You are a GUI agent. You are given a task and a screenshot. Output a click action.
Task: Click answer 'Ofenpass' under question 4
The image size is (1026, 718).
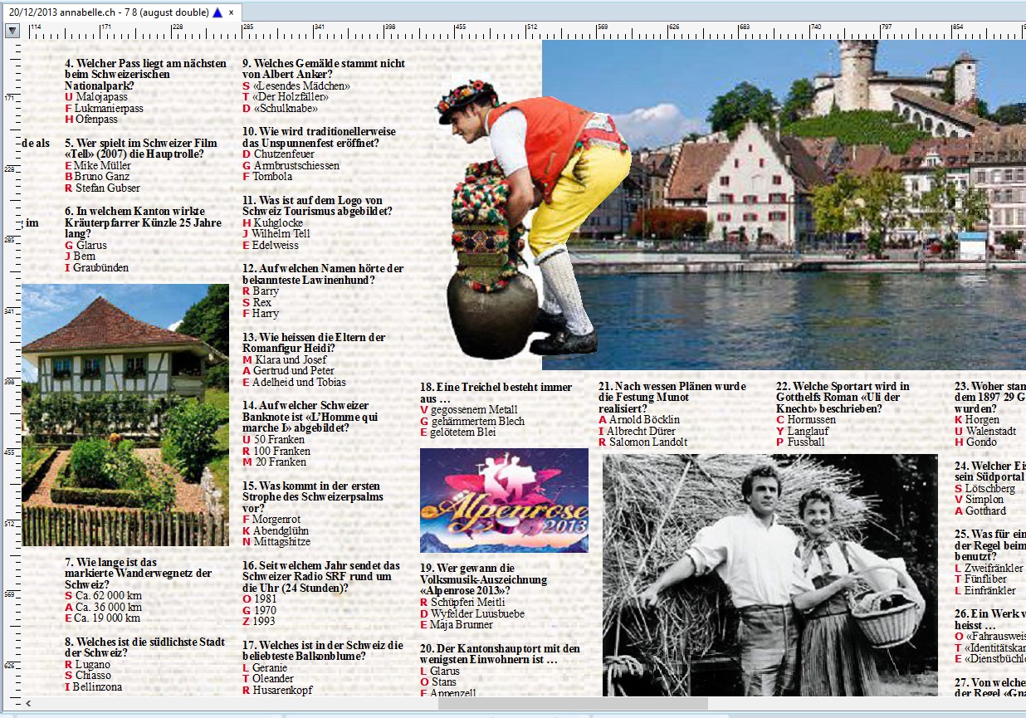96,120
